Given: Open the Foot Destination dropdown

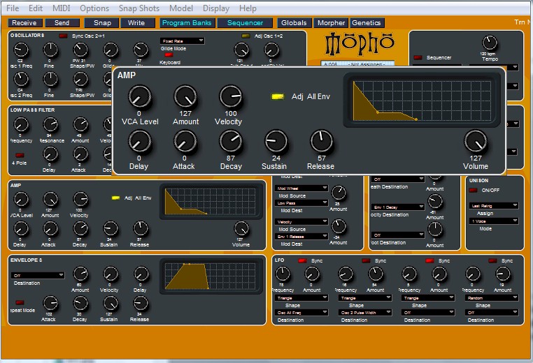Looking at the screenshot, I should point(398,235).
